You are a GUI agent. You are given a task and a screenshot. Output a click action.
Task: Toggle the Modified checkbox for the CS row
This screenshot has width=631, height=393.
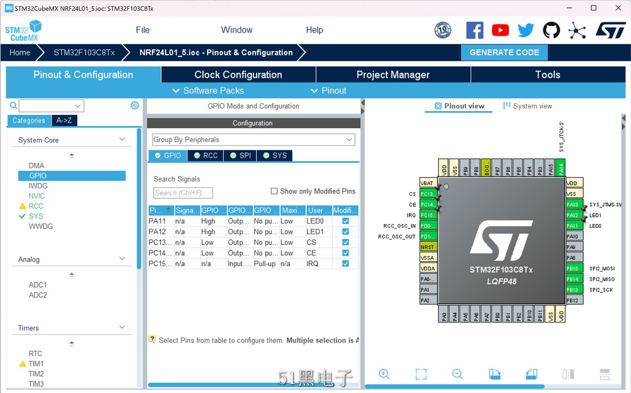345,243
